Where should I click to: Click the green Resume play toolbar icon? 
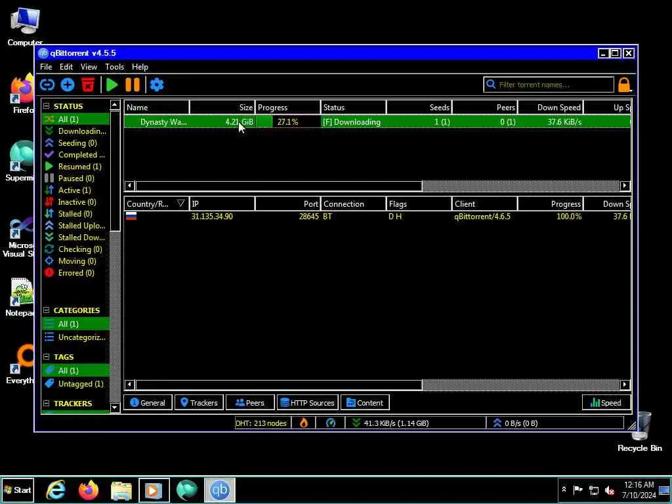pos(112,85)
